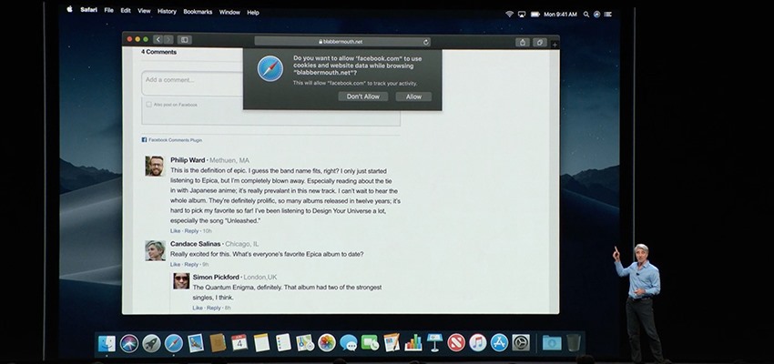This screenshot has height=364, width=774.
Task: Open Finder from the Dock
Action: coord(107,343)
